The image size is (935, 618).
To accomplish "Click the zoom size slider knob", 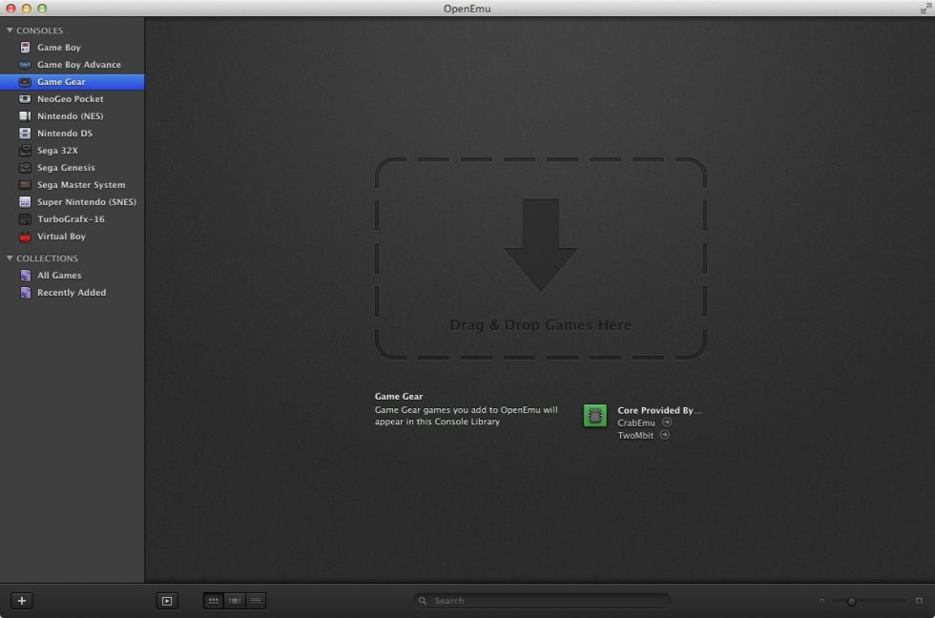I will click(851, 602).
